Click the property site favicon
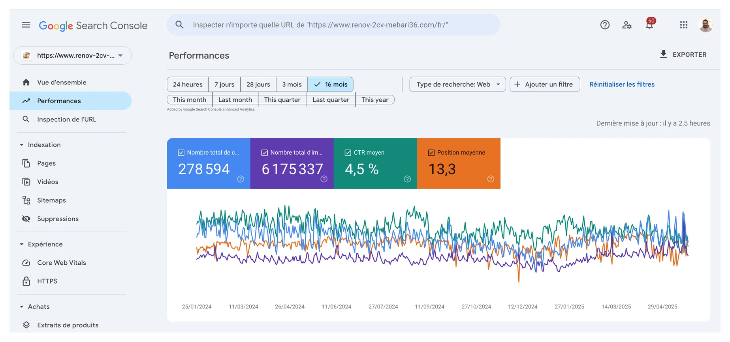Viewport: 730px width, 342px height. point(26,55)
